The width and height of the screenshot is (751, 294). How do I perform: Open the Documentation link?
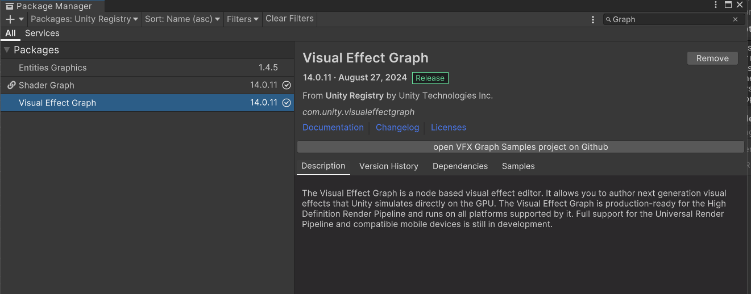coord(333,127)
